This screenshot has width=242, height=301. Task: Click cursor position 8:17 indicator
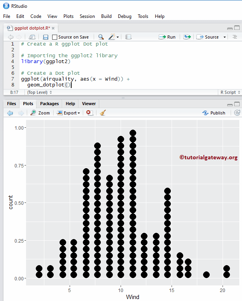14,92
